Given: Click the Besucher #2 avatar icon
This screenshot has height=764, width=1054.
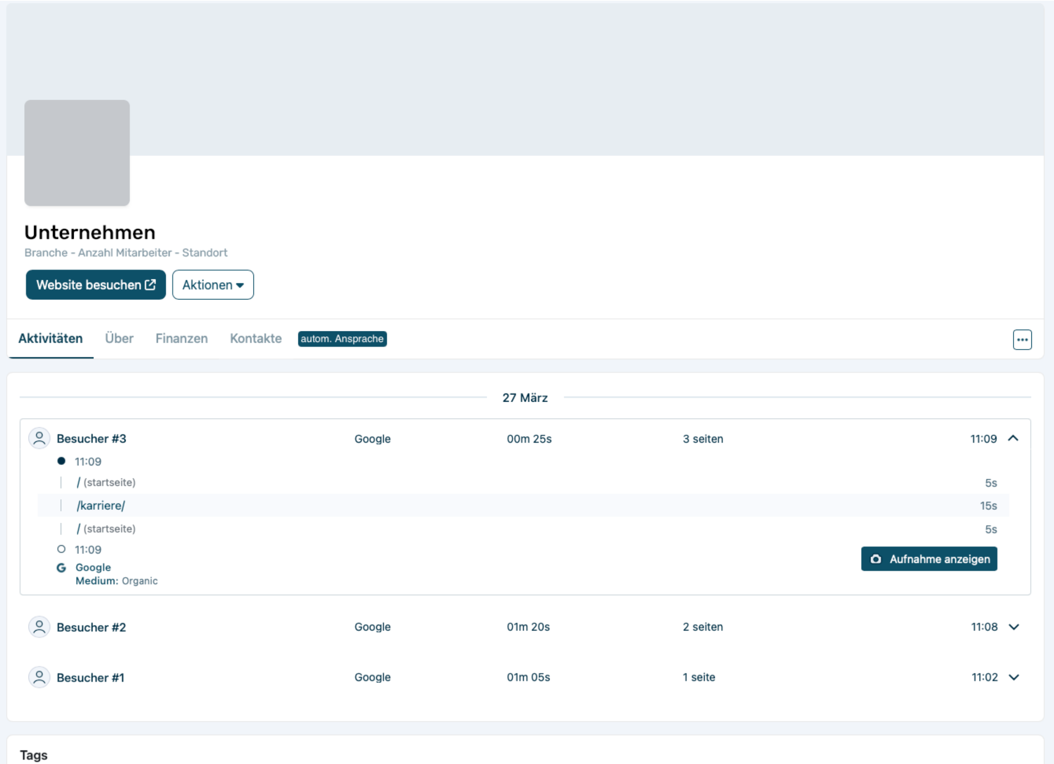Looking at the screenshot, I should (x=39, y=627).
